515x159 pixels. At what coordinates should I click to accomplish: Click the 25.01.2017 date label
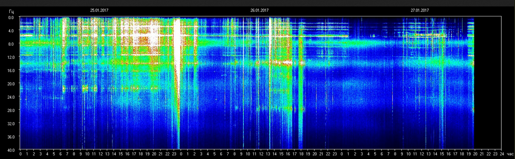point(99,10)
